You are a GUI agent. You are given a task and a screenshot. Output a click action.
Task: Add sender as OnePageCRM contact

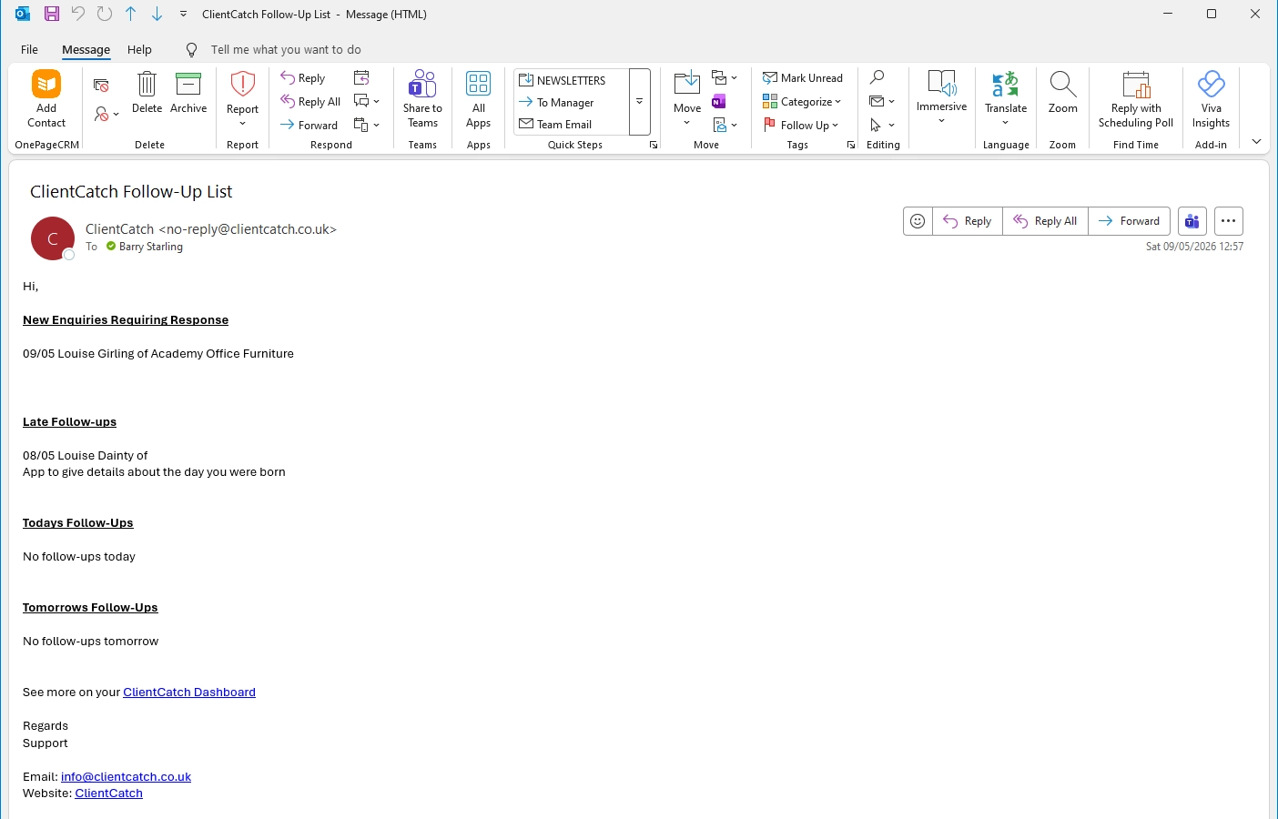46,100
